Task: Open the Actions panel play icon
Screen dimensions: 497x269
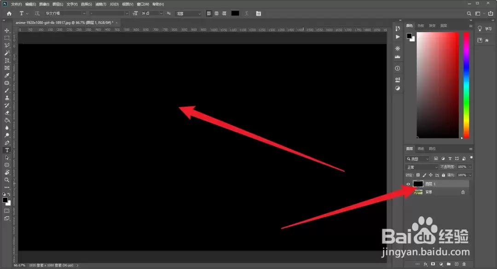Action: (398, 37)
